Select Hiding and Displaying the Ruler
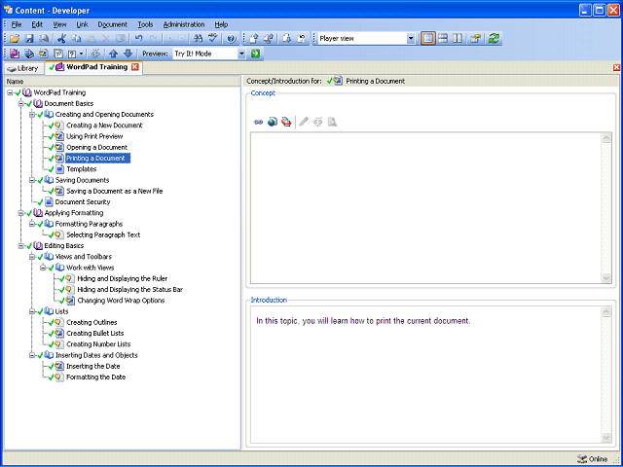Viewport: 623px width, 467px height. coord(123,279)
